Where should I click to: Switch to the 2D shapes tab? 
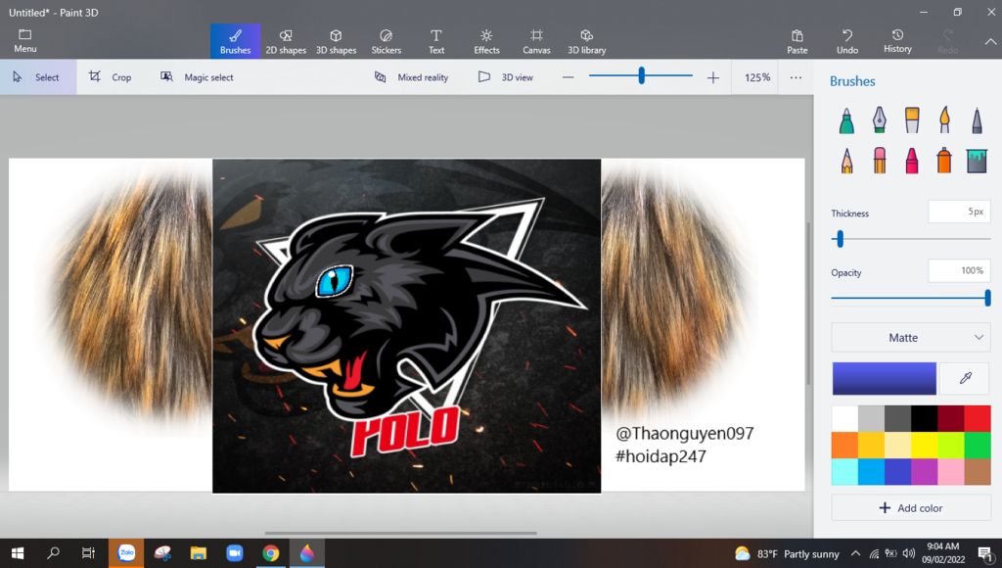click(286, 41)
